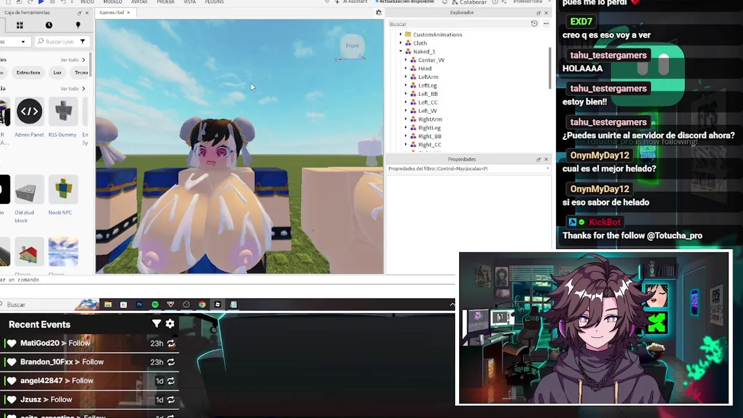Expand the Head node
This screenshot has width=743, height=418.
tap(406, 69)
